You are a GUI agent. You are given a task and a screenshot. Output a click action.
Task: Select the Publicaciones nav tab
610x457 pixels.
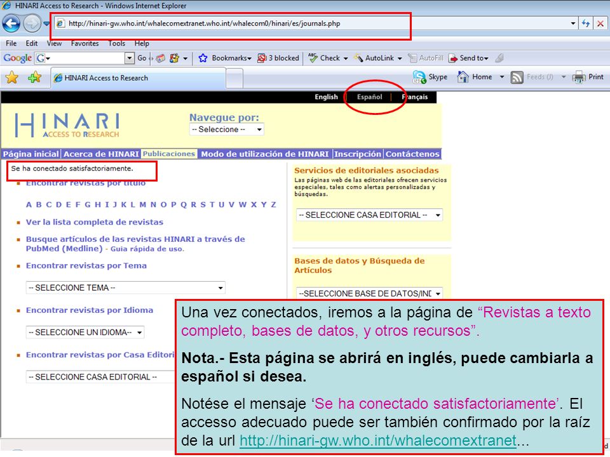click(169, 154)
